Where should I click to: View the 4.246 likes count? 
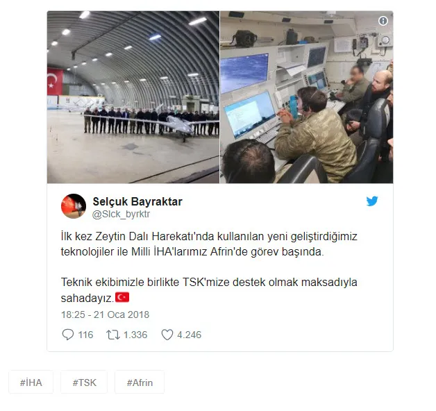[189, 335]
